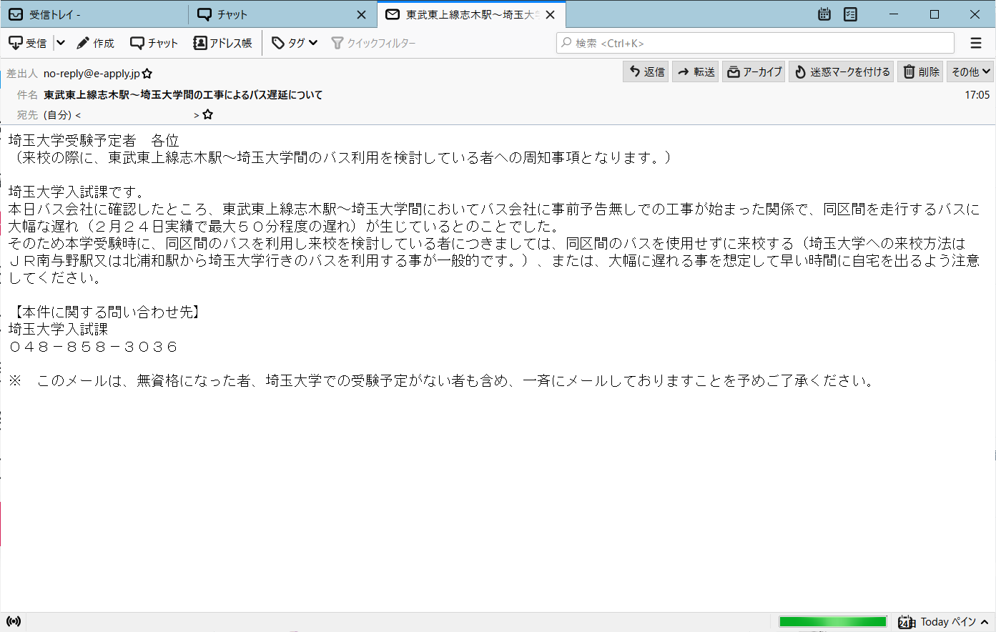Delete the email with 削除 button

[x=920, y=71]
